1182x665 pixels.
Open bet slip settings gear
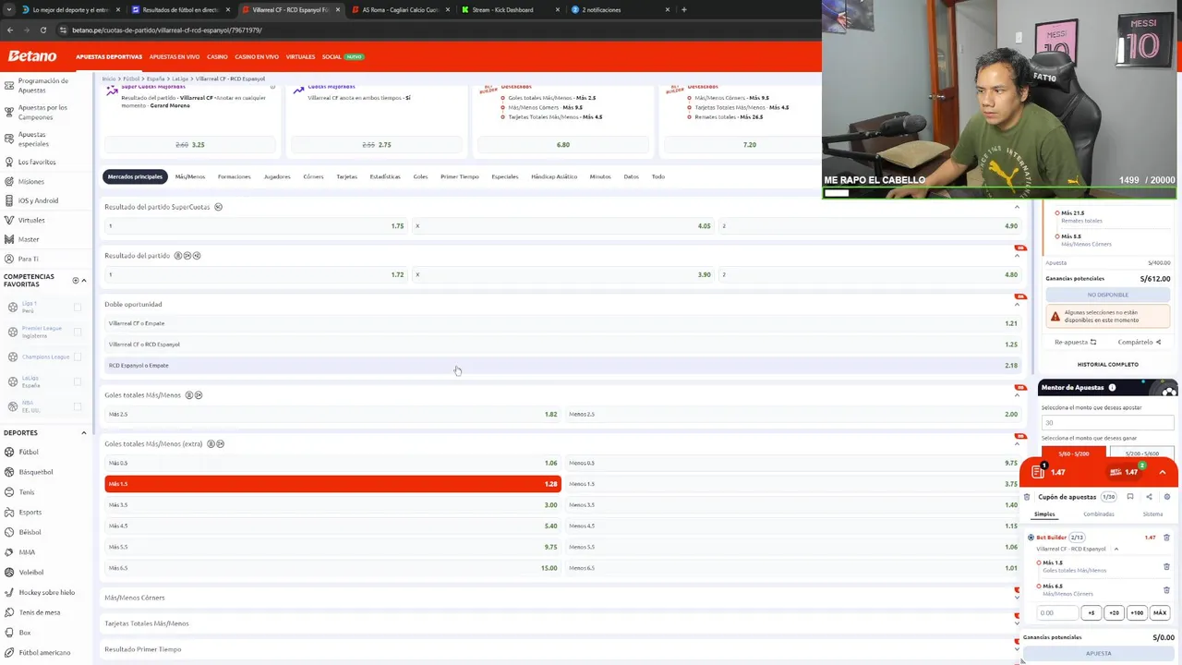point(1166,497)
